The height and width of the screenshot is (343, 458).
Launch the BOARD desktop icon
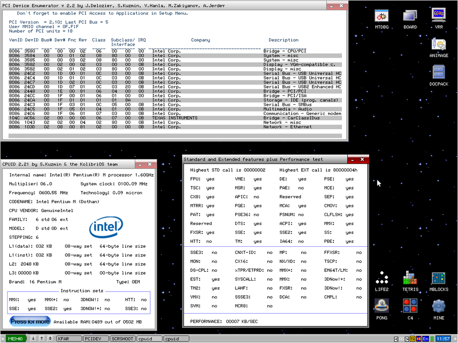[x=410, y=17]
